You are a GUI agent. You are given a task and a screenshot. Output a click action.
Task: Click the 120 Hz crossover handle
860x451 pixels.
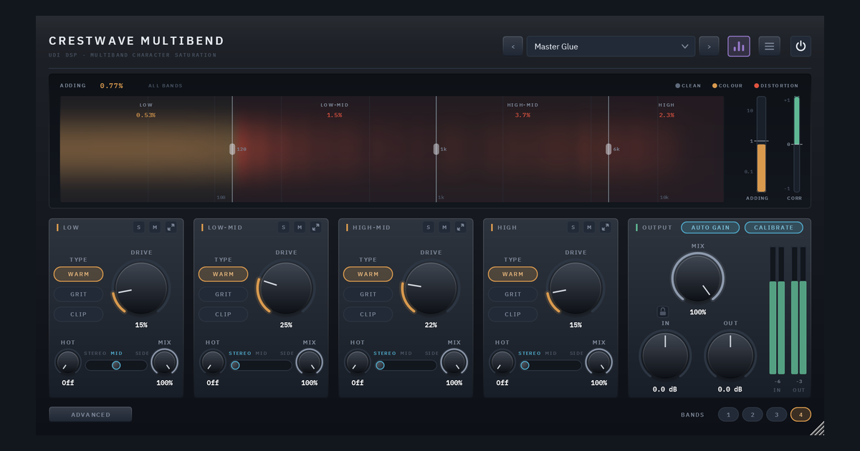pyautogui.click(x=232, y=149)
